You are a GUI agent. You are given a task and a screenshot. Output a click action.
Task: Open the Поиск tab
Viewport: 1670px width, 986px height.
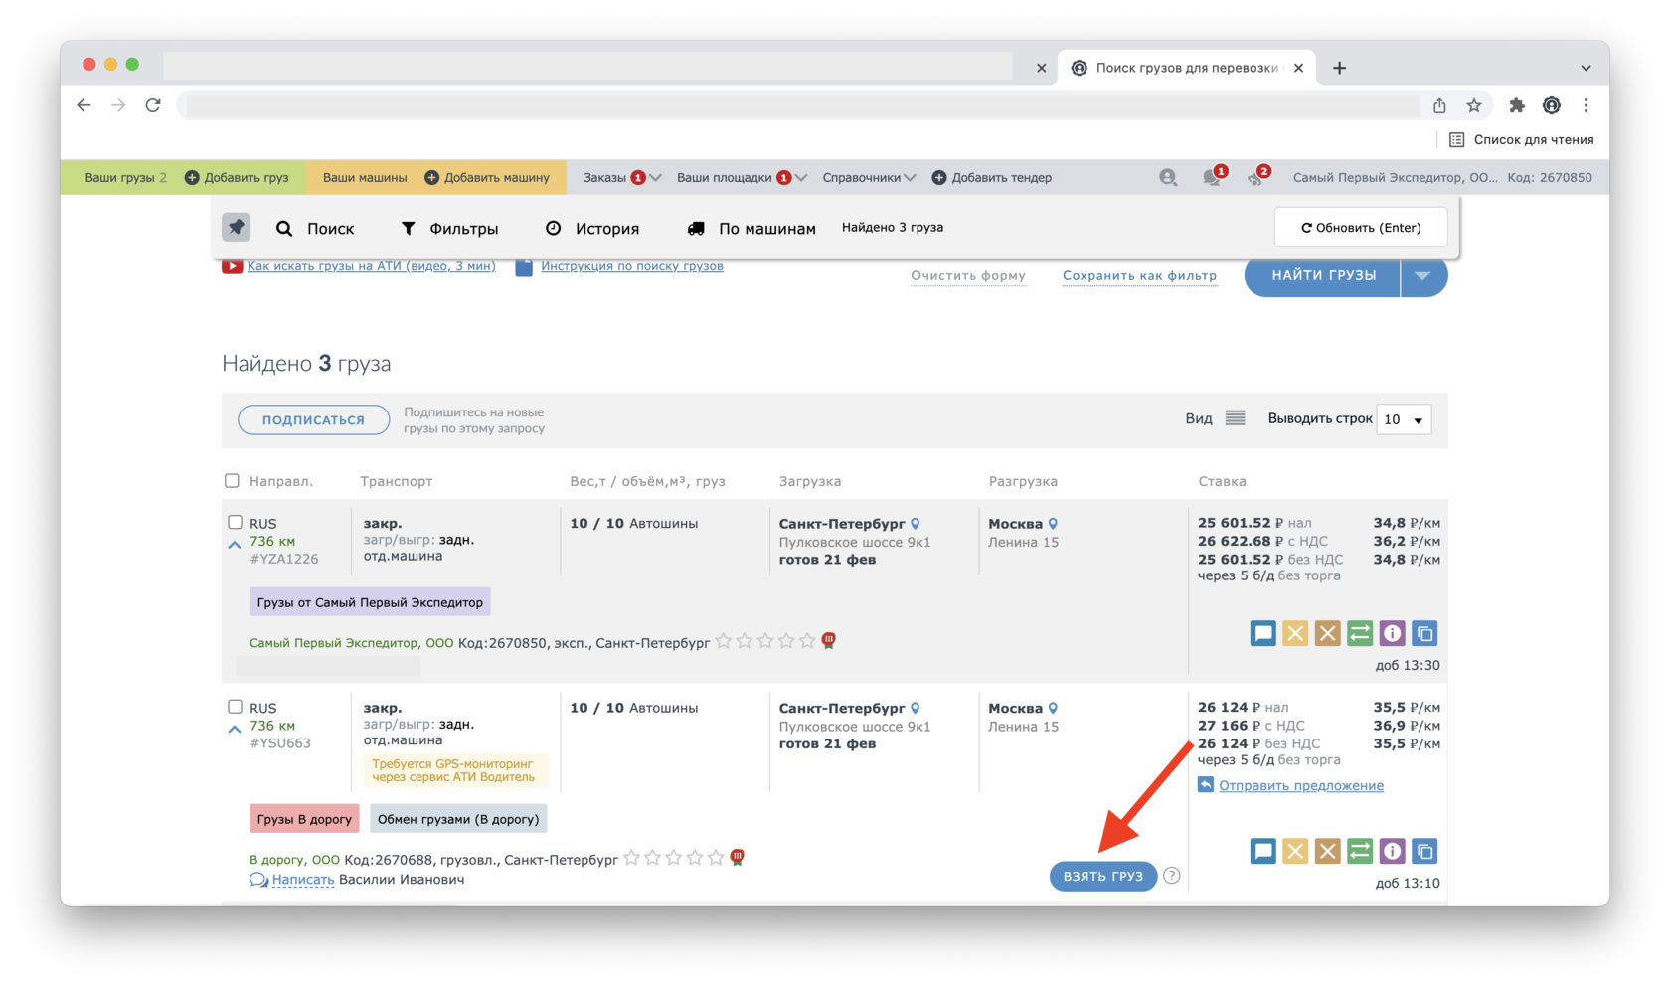click(x=315, y=228)
